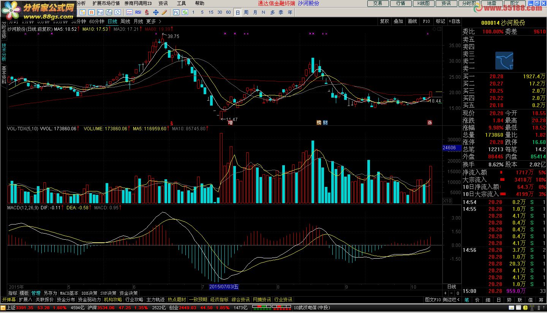
Task: Click the blue bird logo in order panel
Action: (x=504, y=61)
